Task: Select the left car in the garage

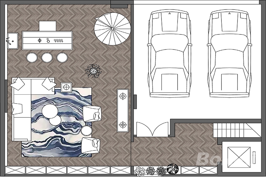Action: pyautogui.click(x=169, y=54)
